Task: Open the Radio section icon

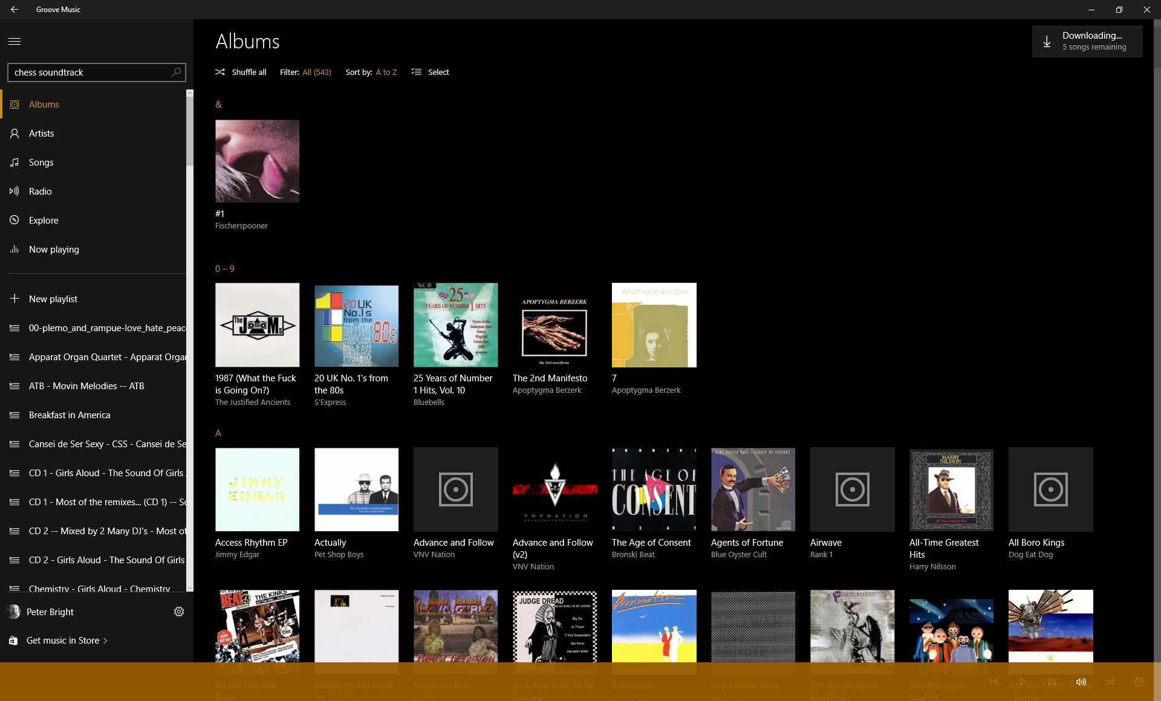Action: 15,190
